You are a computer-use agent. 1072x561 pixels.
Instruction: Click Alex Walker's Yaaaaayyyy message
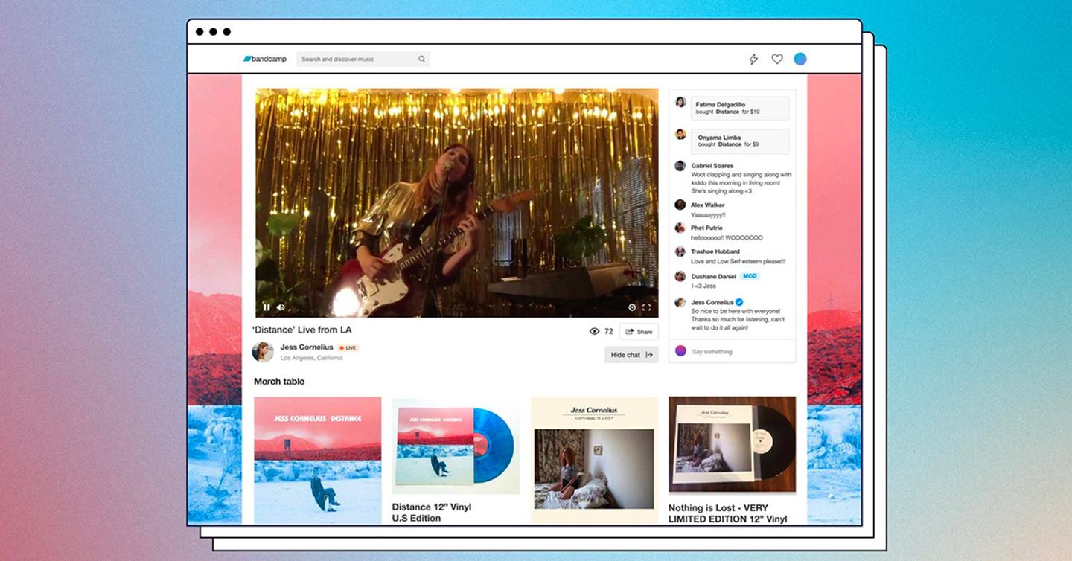coord(707,215)
